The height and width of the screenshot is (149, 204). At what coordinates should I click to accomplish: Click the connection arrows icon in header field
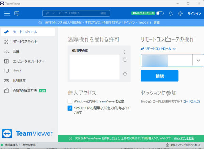tap(47, 13)
